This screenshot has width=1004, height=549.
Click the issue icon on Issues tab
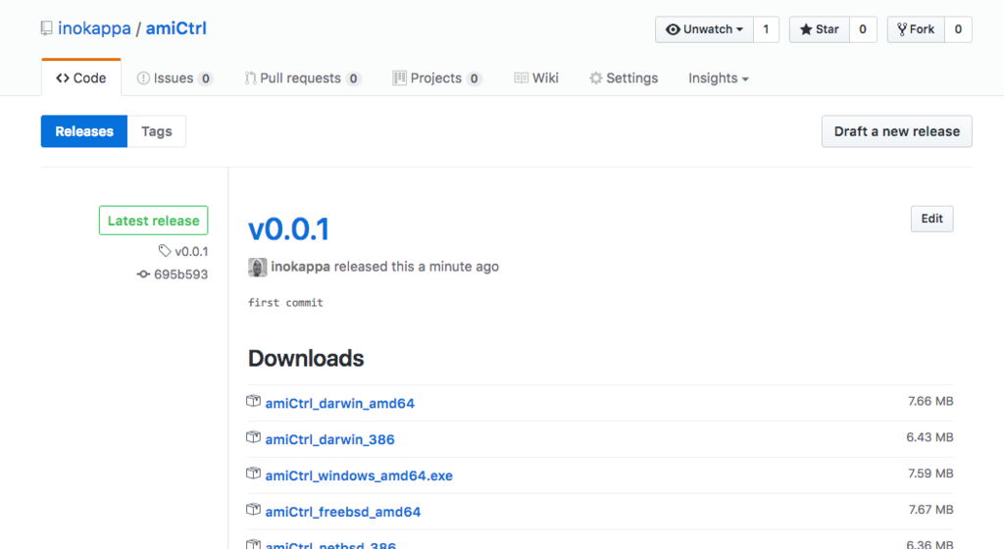(x=143, y=78)
